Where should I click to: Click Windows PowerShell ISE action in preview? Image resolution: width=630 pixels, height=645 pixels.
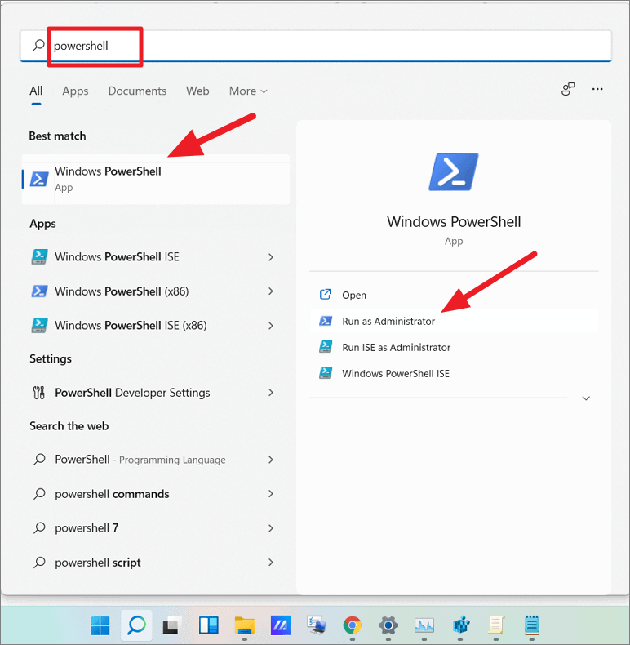pos(454,373)
